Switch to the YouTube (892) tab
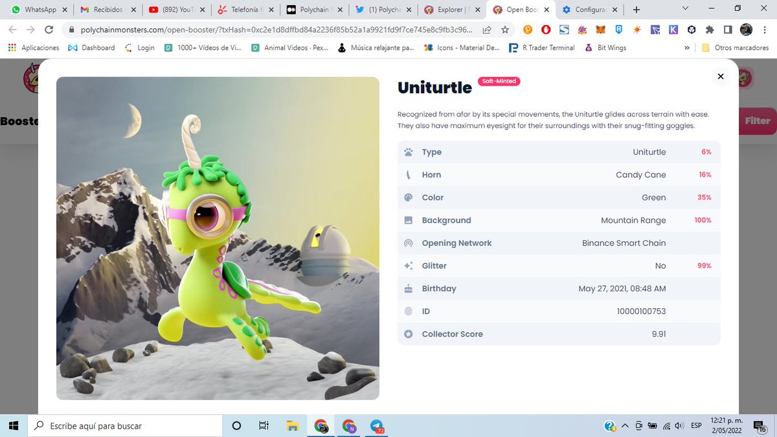This screenshot has width=777, height=437. (175, 10)
